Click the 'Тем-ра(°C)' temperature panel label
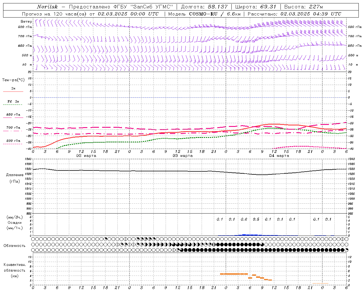 tap(13, 80)
